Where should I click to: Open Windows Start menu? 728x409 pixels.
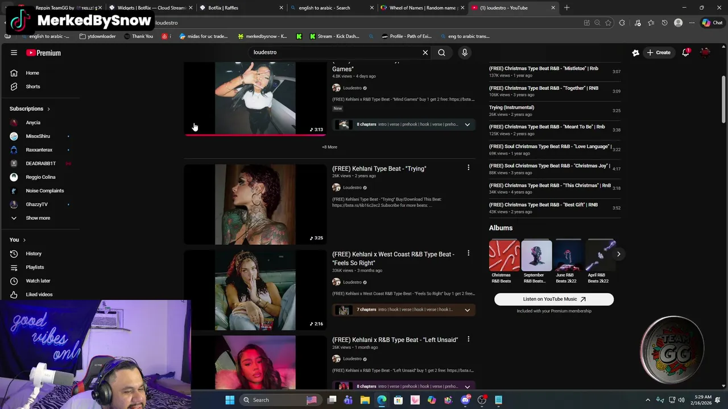(x=230, y=400)
